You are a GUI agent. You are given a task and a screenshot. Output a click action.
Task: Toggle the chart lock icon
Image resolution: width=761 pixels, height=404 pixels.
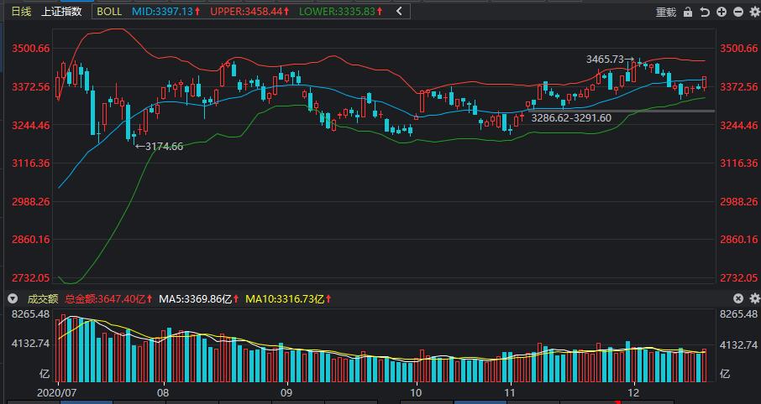coord(688,12)
